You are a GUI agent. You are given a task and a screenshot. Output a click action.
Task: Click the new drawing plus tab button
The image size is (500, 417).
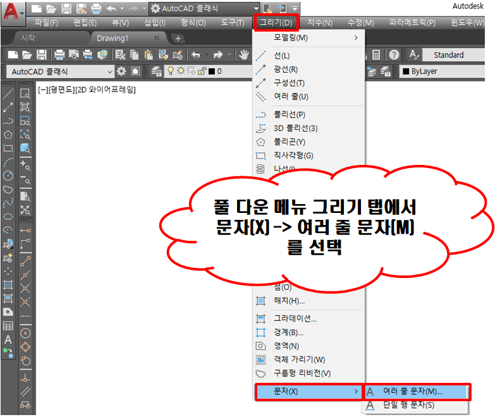(x=178, y=39)
